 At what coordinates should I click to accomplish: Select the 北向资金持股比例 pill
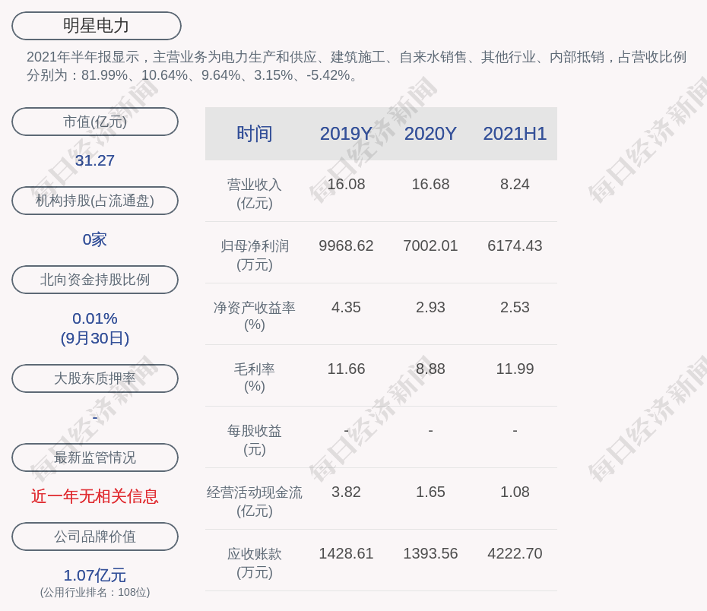pos(95,280)
